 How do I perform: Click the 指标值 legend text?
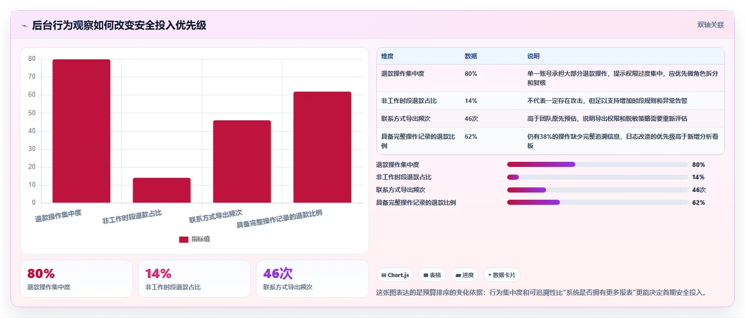click(x=200, y=239)
